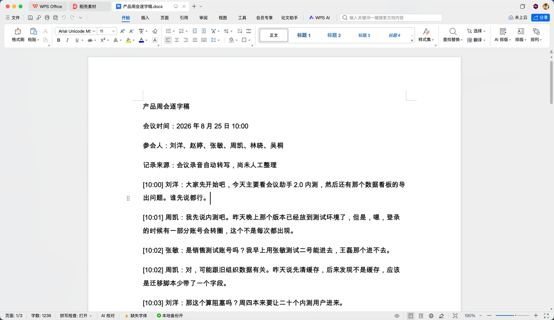This screenshot has height=320, width=554.
Task: Click the 分享 (Share) button
Action: [541, 18]
